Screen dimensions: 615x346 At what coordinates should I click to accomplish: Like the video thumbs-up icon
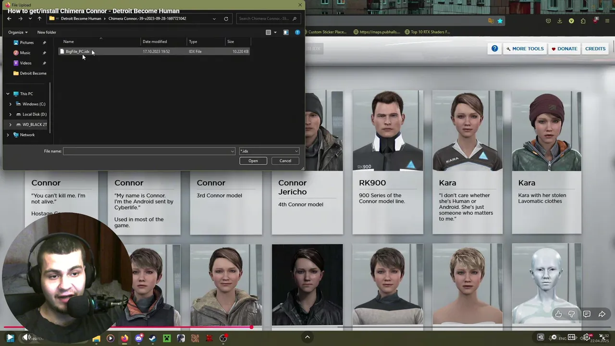click(x=558, y=314)
